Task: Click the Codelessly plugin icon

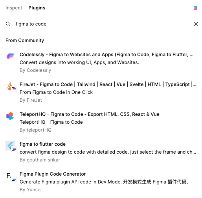Action: point(11,56)
